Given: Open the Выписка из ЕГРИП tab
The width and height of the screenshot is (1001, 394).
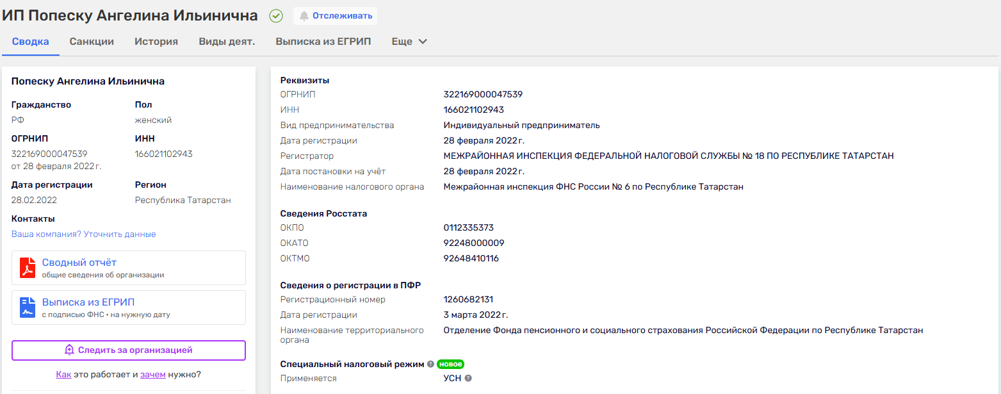Looking at the screenshot, I should pyautogui.click(x=322, y=40).
